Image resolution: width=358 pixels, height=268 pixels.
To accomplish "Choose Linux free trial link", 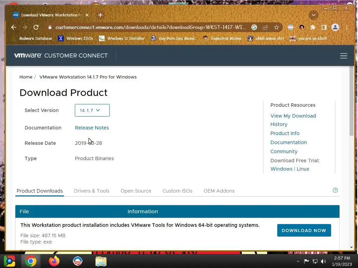I will [x=303, y=169].
